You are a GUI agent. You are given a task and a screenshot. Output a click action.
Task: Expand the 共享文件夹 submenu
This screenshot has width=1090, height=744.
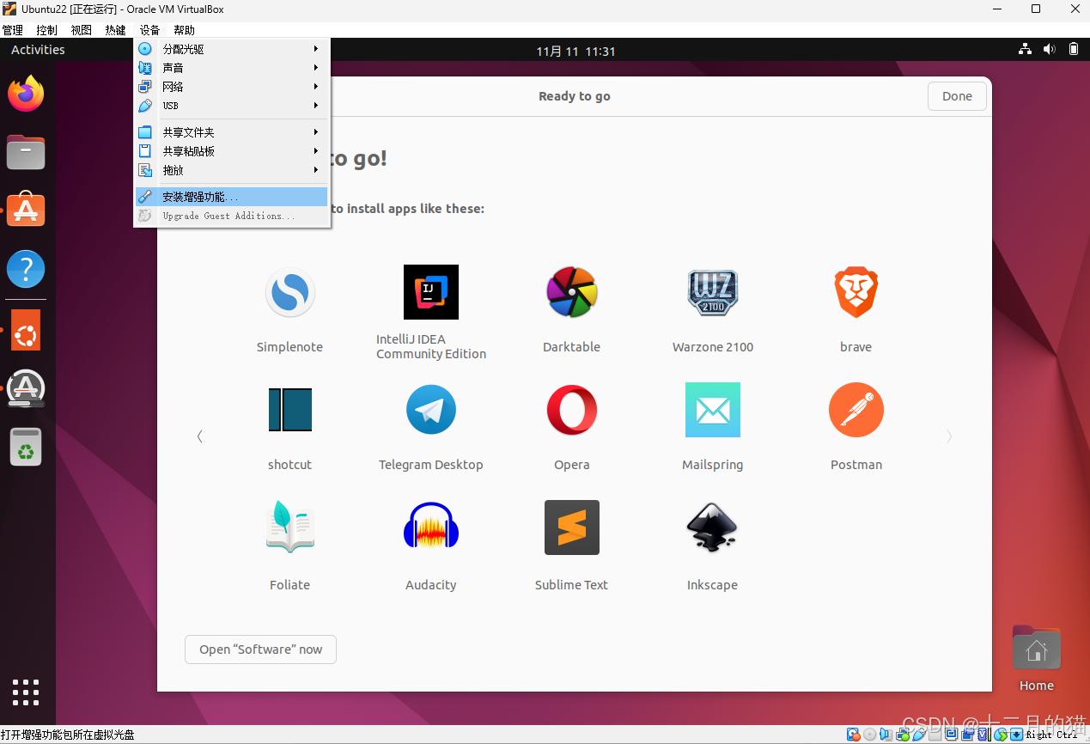click(231, 132)
